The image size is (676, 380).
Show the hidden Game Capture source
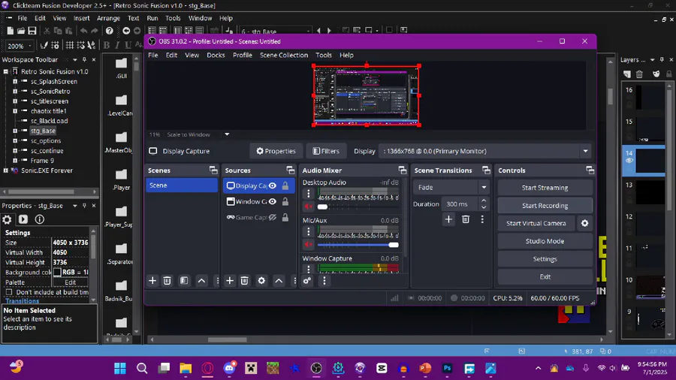pyautogui.click(x=273, y=218)
